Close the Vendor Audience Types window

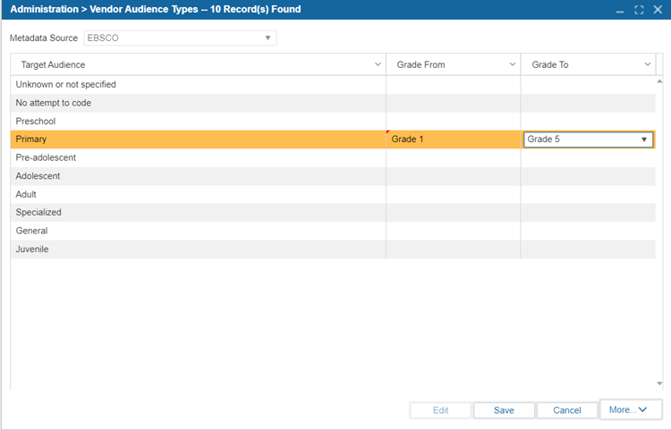click(x=658, y=10)
